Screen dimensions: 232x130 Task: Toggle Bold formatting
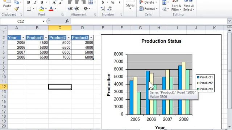29,2
